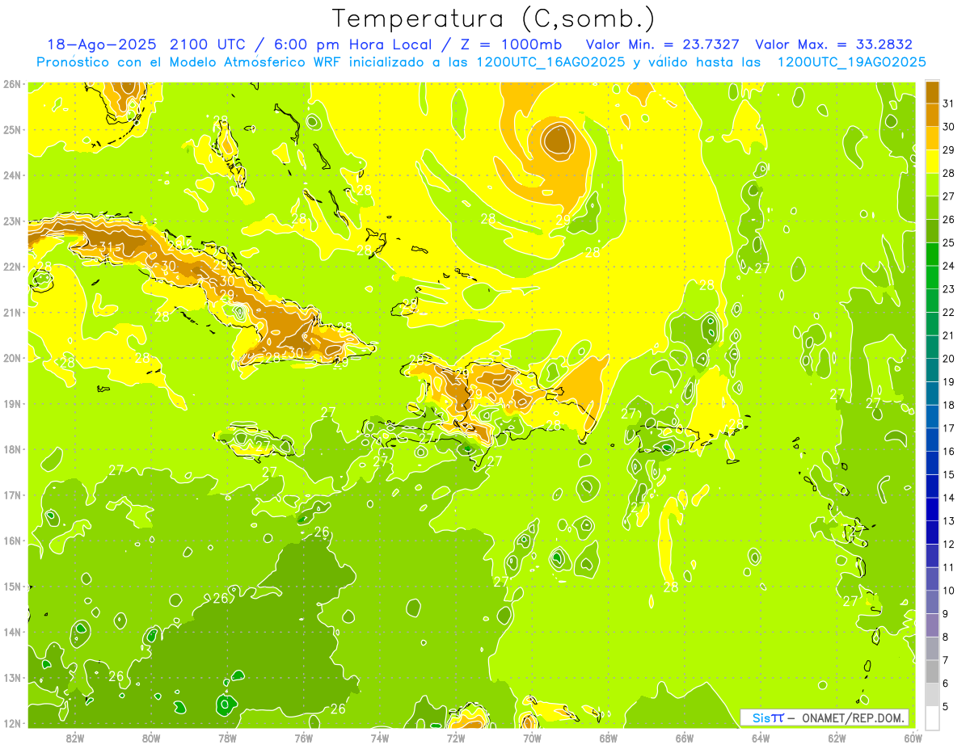This screenshot has height=749, width=970.
Task: Click latitude axis label "23N"
Action: 12,221
